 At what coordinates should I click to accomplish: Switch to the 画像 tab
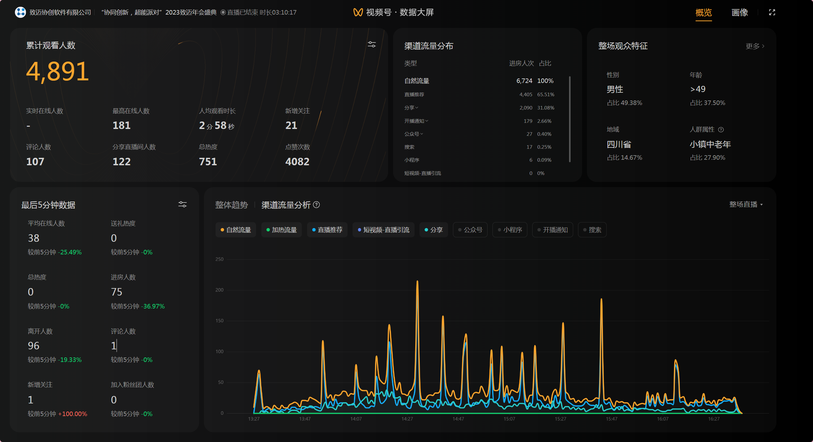739,12
